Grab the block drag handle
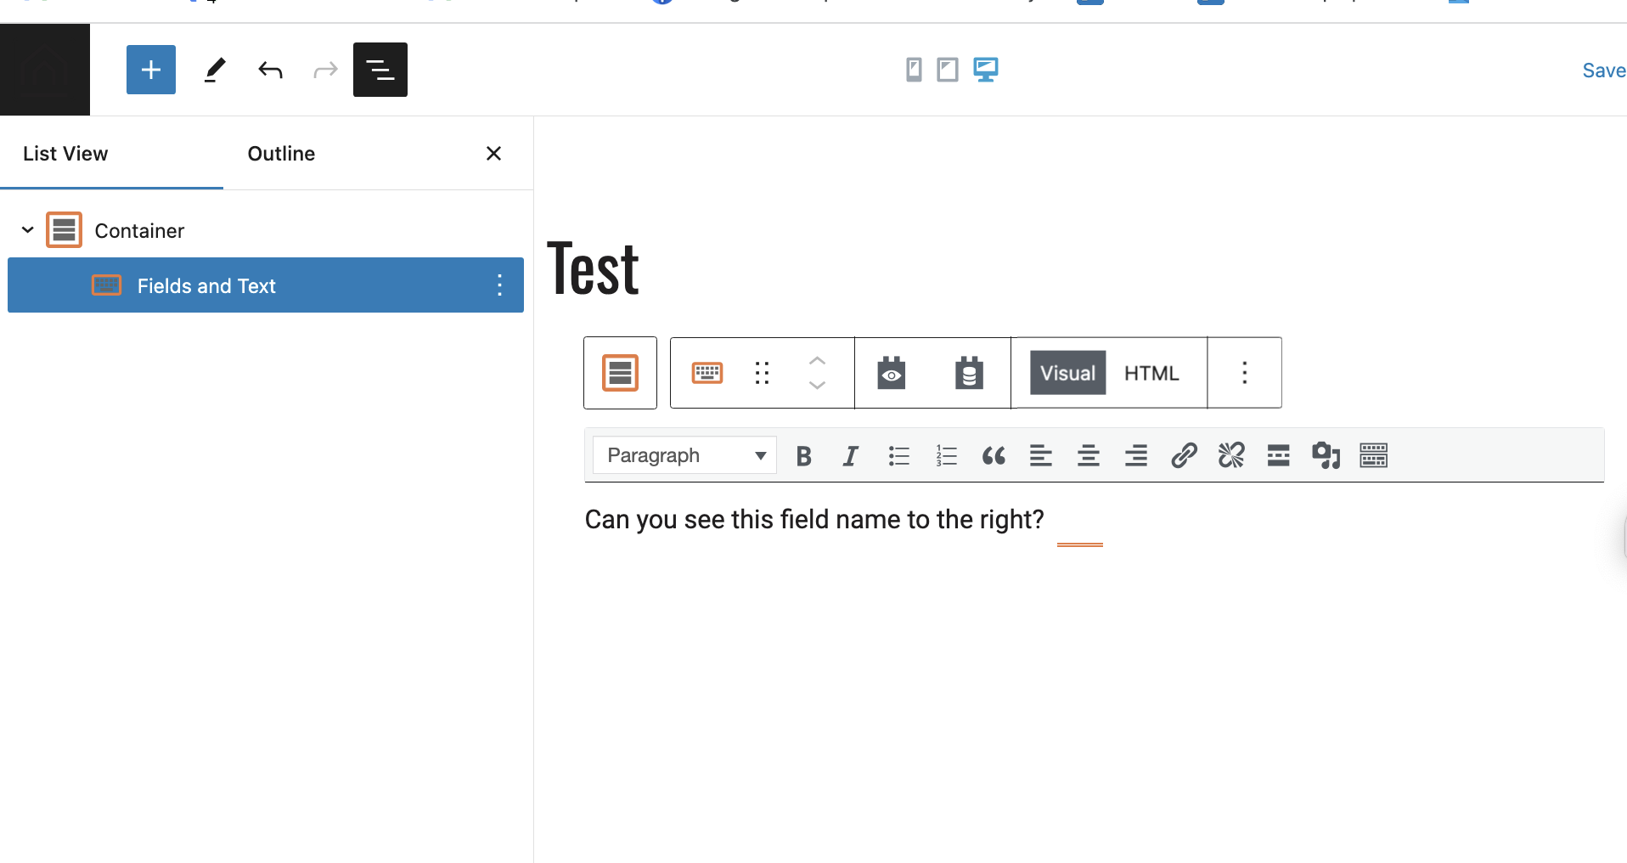1627x863 pixels. [762, 373]
